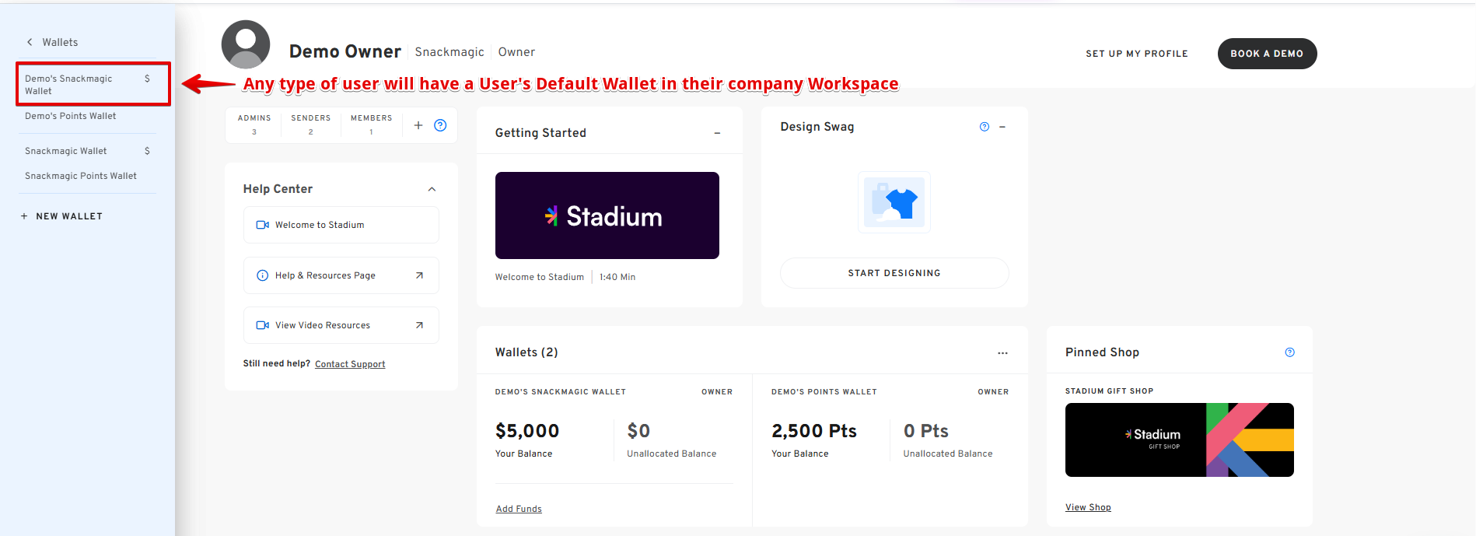Click the Design Swag t-shirt icon
Image resolution: width=1476 pixels, height=536 pixels.
(x=894, y=202)
